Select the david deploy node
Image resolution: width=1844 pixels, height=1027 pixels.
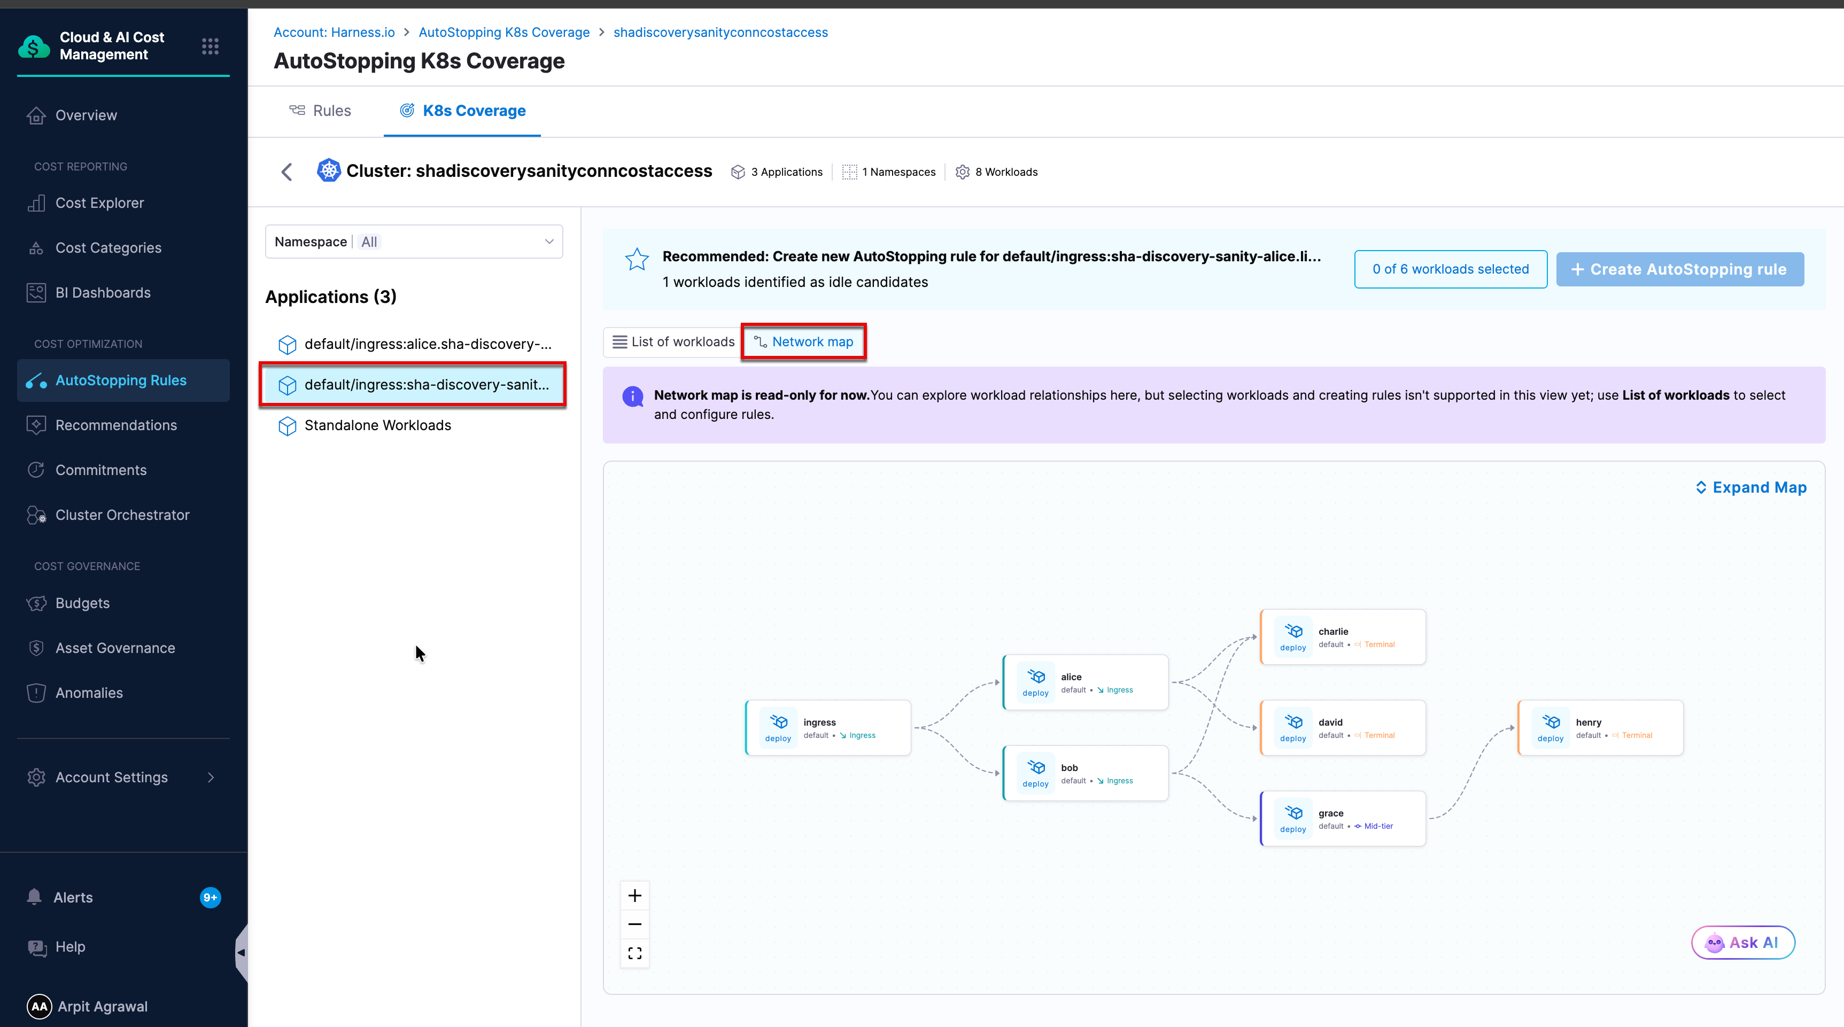pos(1343,728)
